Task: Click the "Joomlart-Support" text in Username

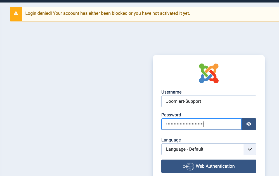Action: 184,101
